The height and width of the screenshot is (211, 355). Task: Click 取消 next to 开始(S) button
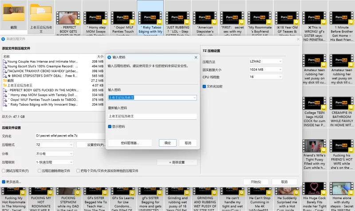point(284,182)
